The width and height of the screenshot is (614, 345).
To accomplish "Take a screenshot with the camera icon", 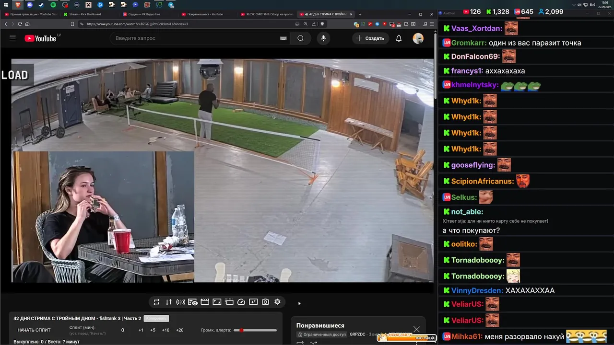I will [265, 302].
